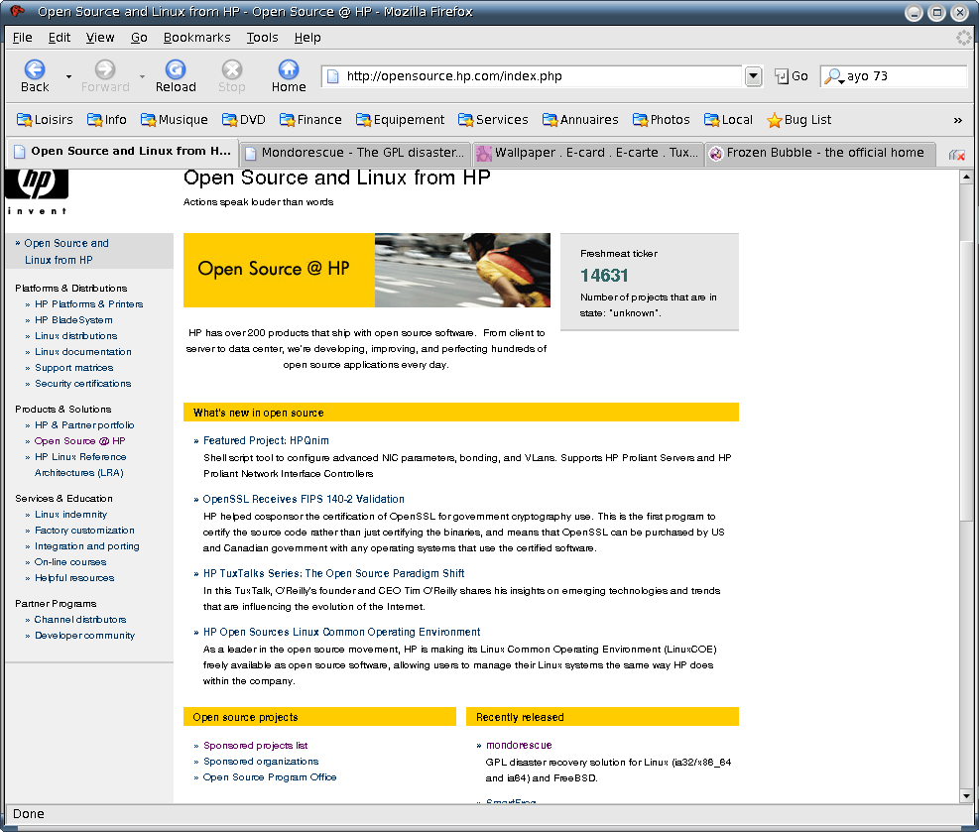
Task: Reload the current page
Action: pos(176,69)
